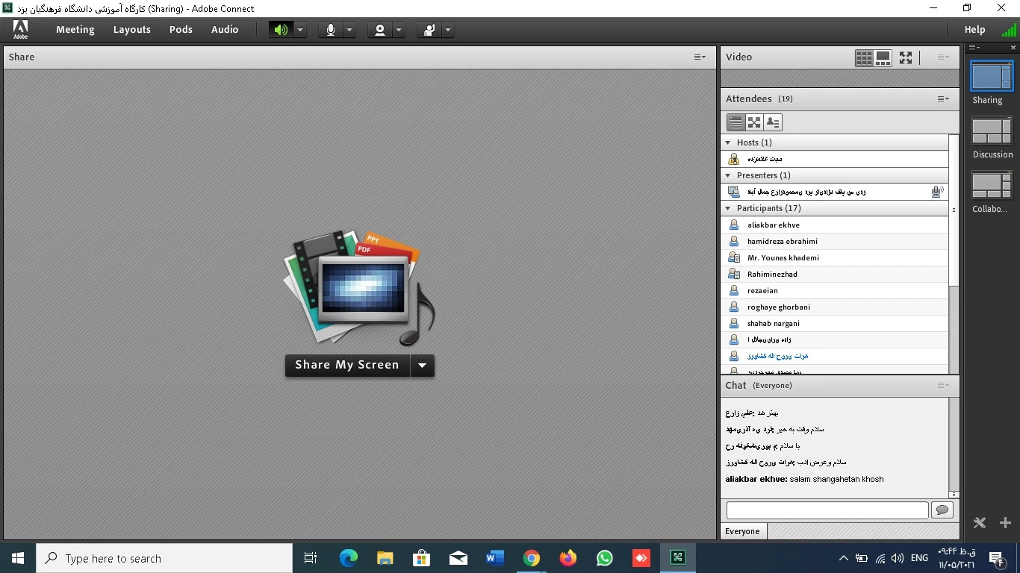Open the speaker options dropdown arrow
This screenshot has width=1020, height=573.
300,30
